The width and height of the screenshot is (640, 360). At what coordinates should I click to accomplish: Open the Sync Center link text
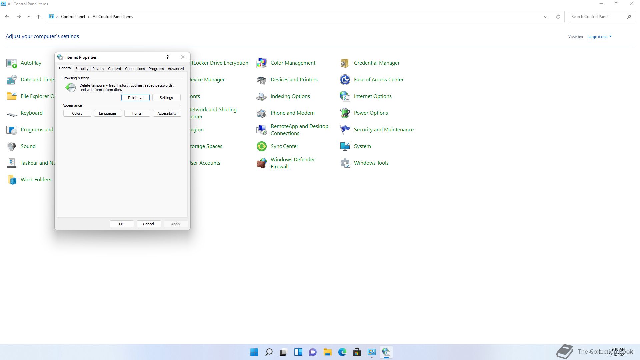(x=284, y=146)
